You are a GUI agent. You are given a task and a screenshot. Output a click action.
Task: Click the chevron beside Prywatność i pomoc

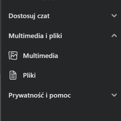(x=114, y=95)
